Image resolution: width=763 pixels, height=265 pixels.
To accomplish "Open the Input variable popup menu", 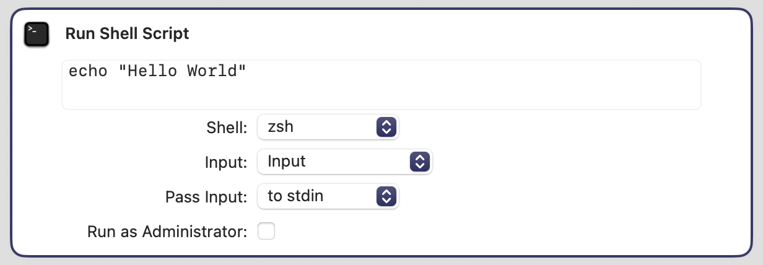I will pos(344,162).
